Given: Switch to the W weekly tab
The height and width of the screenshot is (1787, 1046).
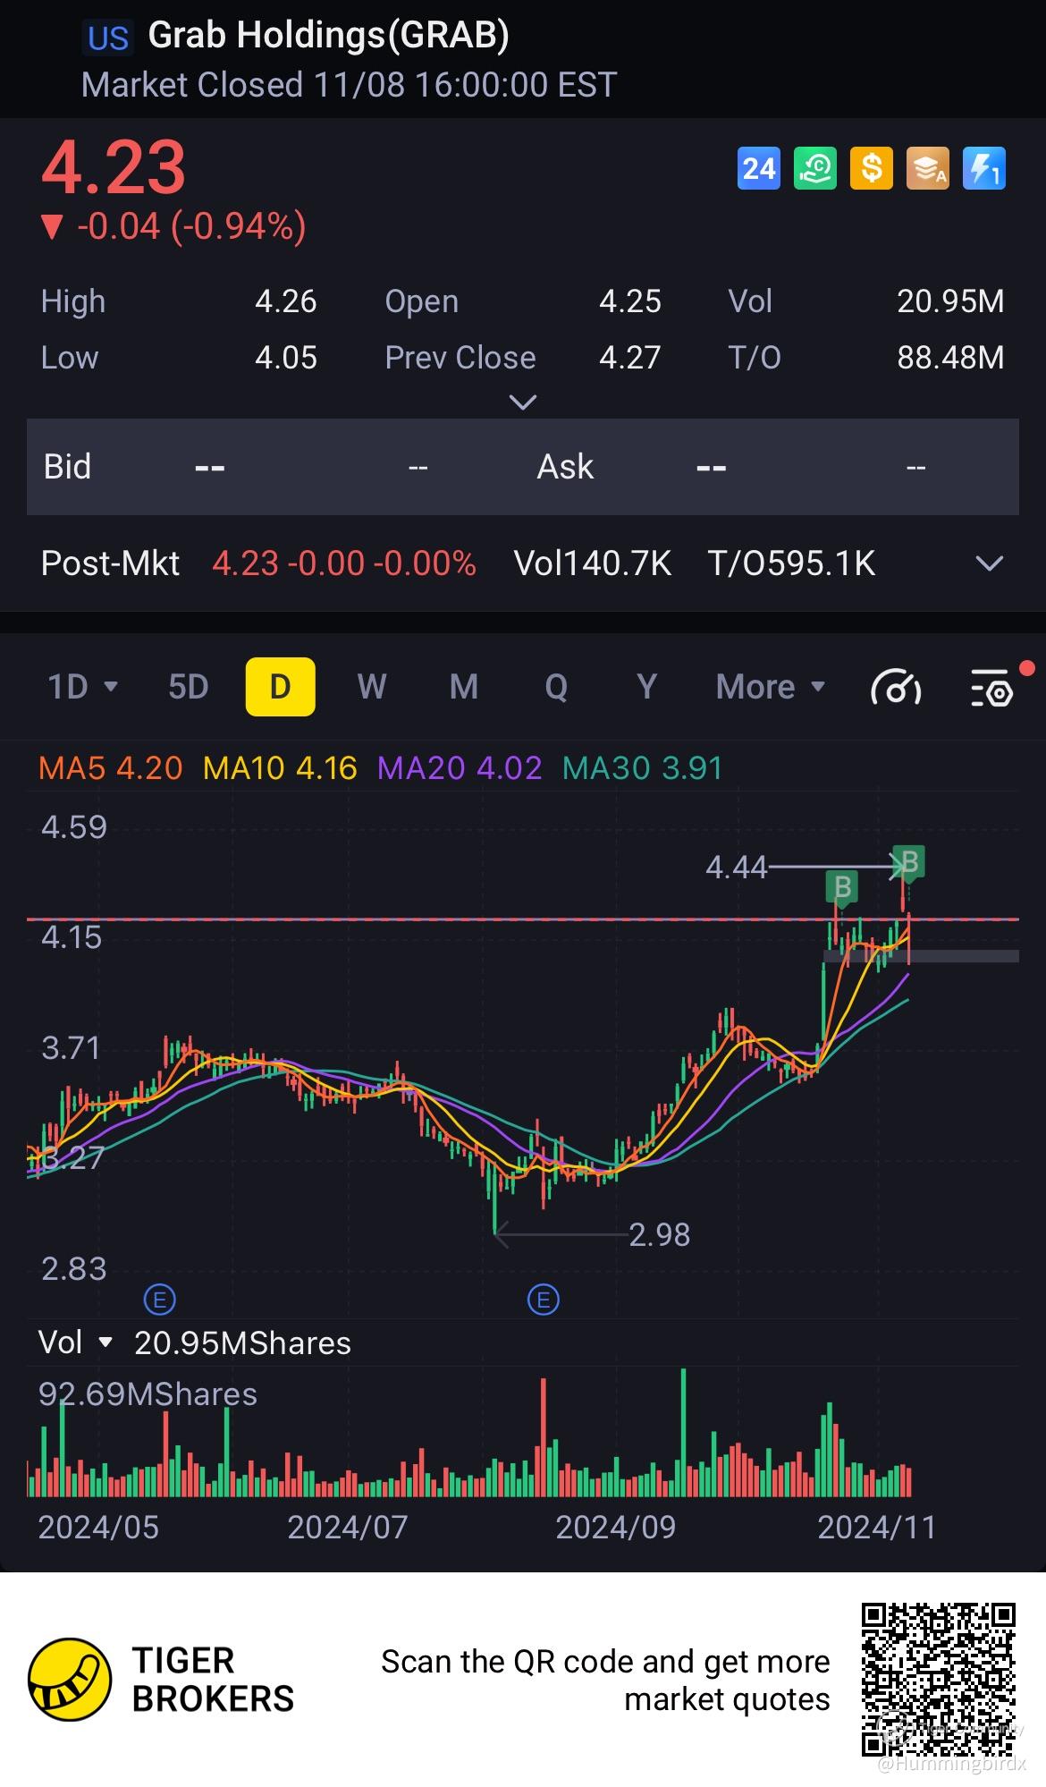Looking at the screenshot, I should click(372, 687).
